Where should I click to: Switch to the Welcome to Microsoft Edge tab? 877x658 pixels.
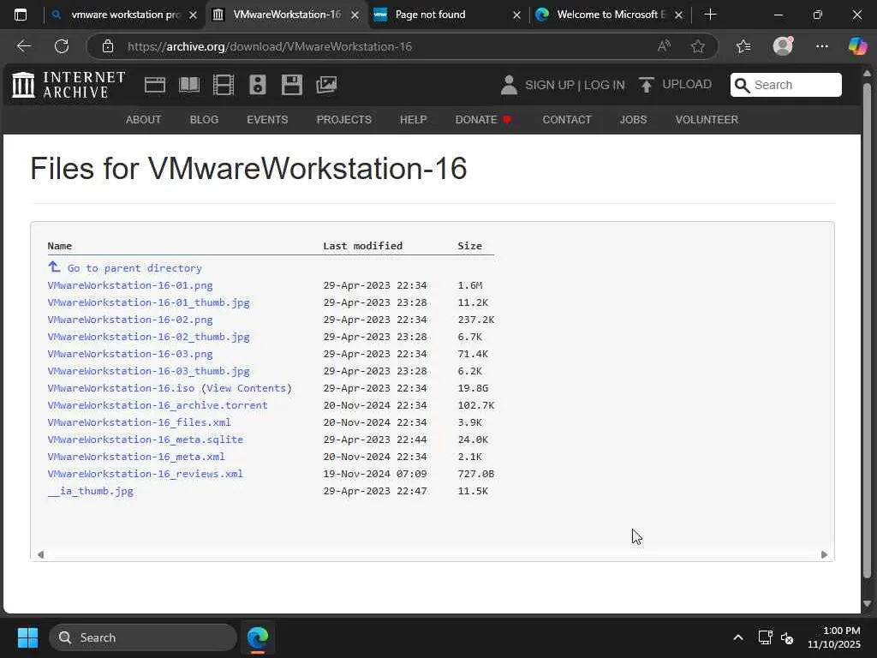(609, 15)
